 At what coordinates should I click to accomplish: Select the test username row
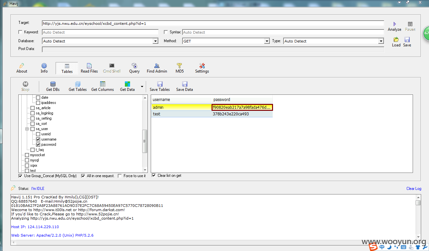181,114
